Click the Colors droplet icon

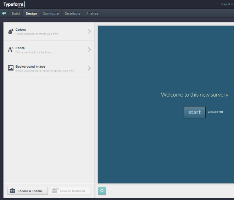tap(11, 32)
